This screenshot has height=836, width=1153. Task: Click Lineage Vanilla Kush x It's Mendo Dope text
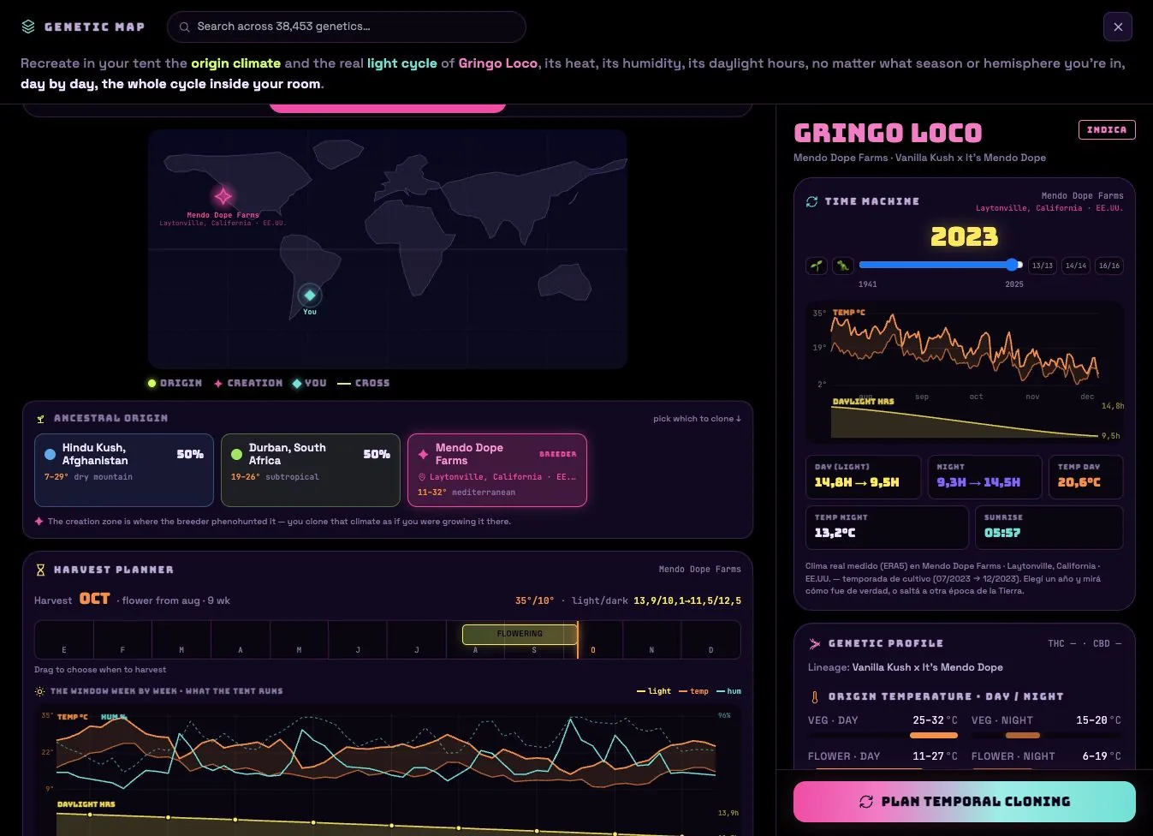click(x=906, y=667)
